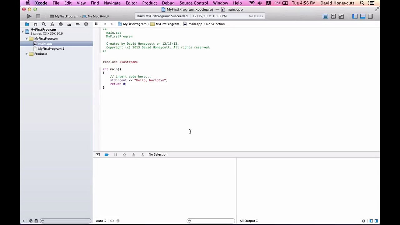Screen dimensions: 400x225
Task: Open the Breakpoint navigator icon
Action: tap(77, 24)
